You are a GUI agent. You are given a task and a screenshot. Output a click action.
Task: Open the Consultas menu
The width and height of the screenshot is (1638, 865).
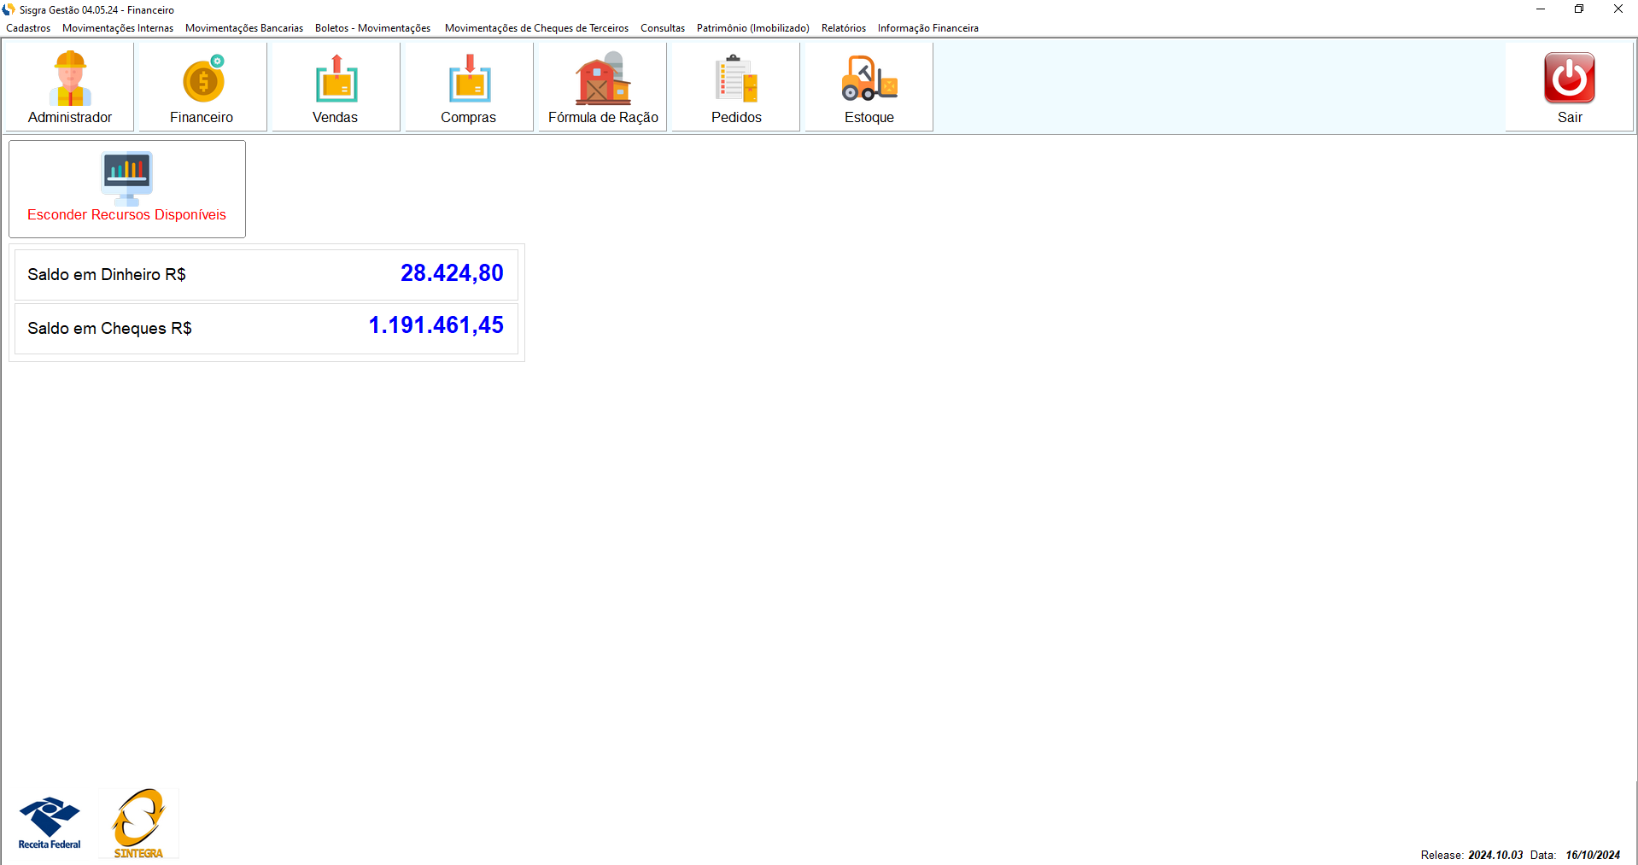pos(663,28)
